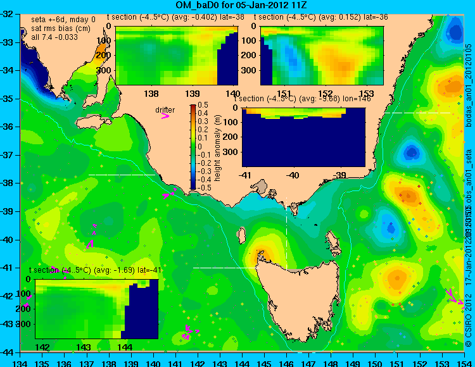
Task: Click the 't section ... lat=-38' inset title
Action: (175, 17)
